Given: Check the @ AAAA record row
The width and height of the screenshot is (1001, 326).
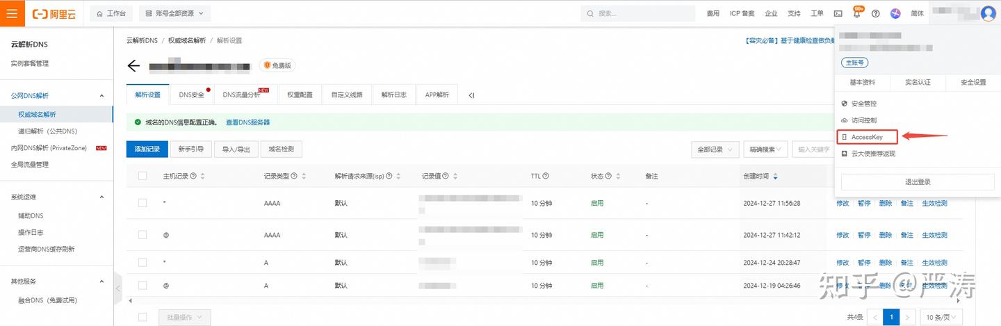Looking at the screenshot, I should [143, 235].
